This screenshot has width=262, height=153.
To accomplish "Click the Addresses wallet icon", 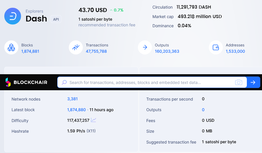I will coord(216,48).
